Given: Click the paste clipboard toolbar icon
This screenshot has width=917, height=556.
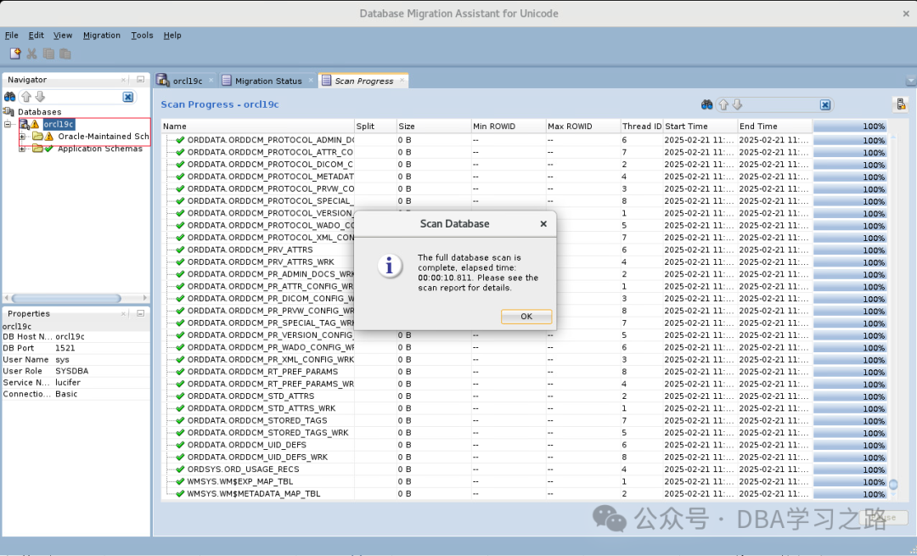Looking at the screenshot, I should tap(65, 53).
